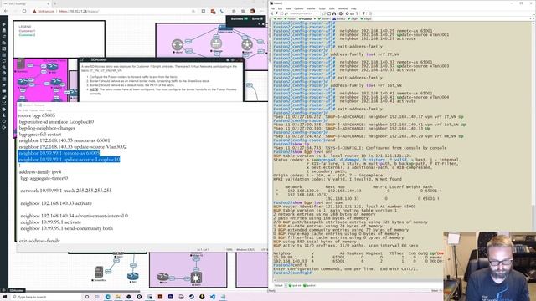Screen dimensions: 536x301
Task: Open View menu in SecureCRT
Action: [x=288, y=8]
